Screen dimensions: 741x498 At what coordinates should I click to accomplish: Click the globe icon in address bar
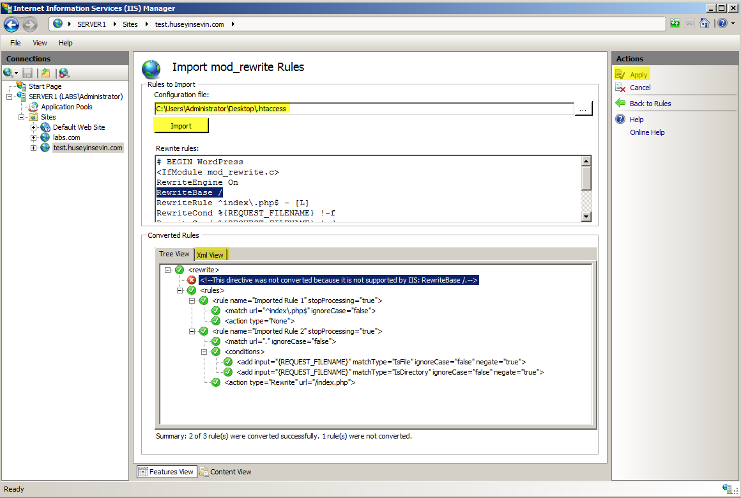pos(57,24)
